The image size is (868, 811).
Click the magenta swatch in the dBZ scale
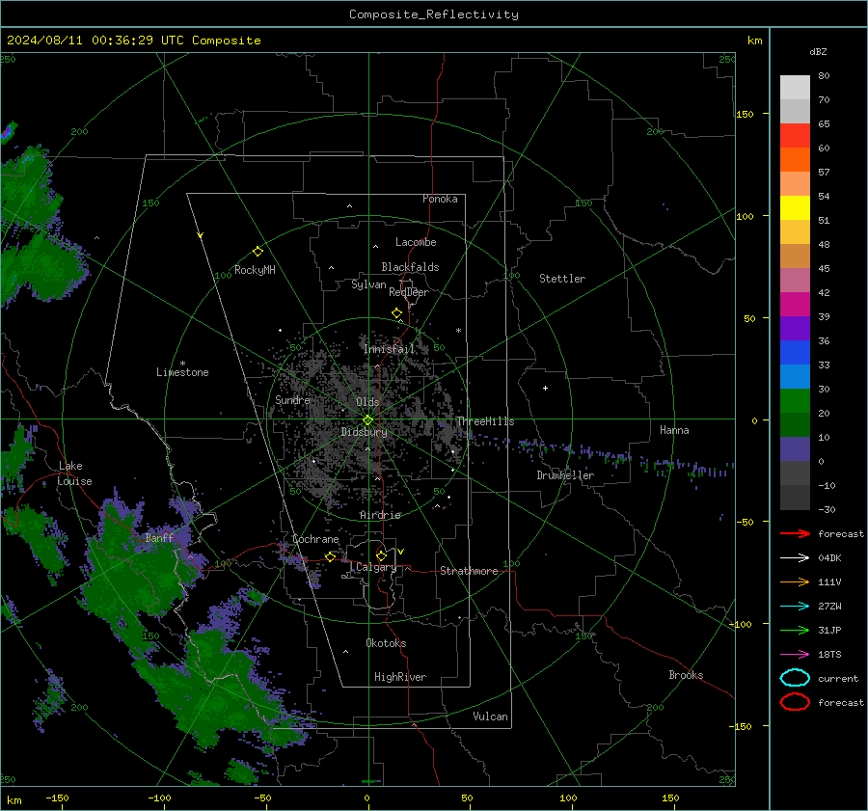click(795, 305)
